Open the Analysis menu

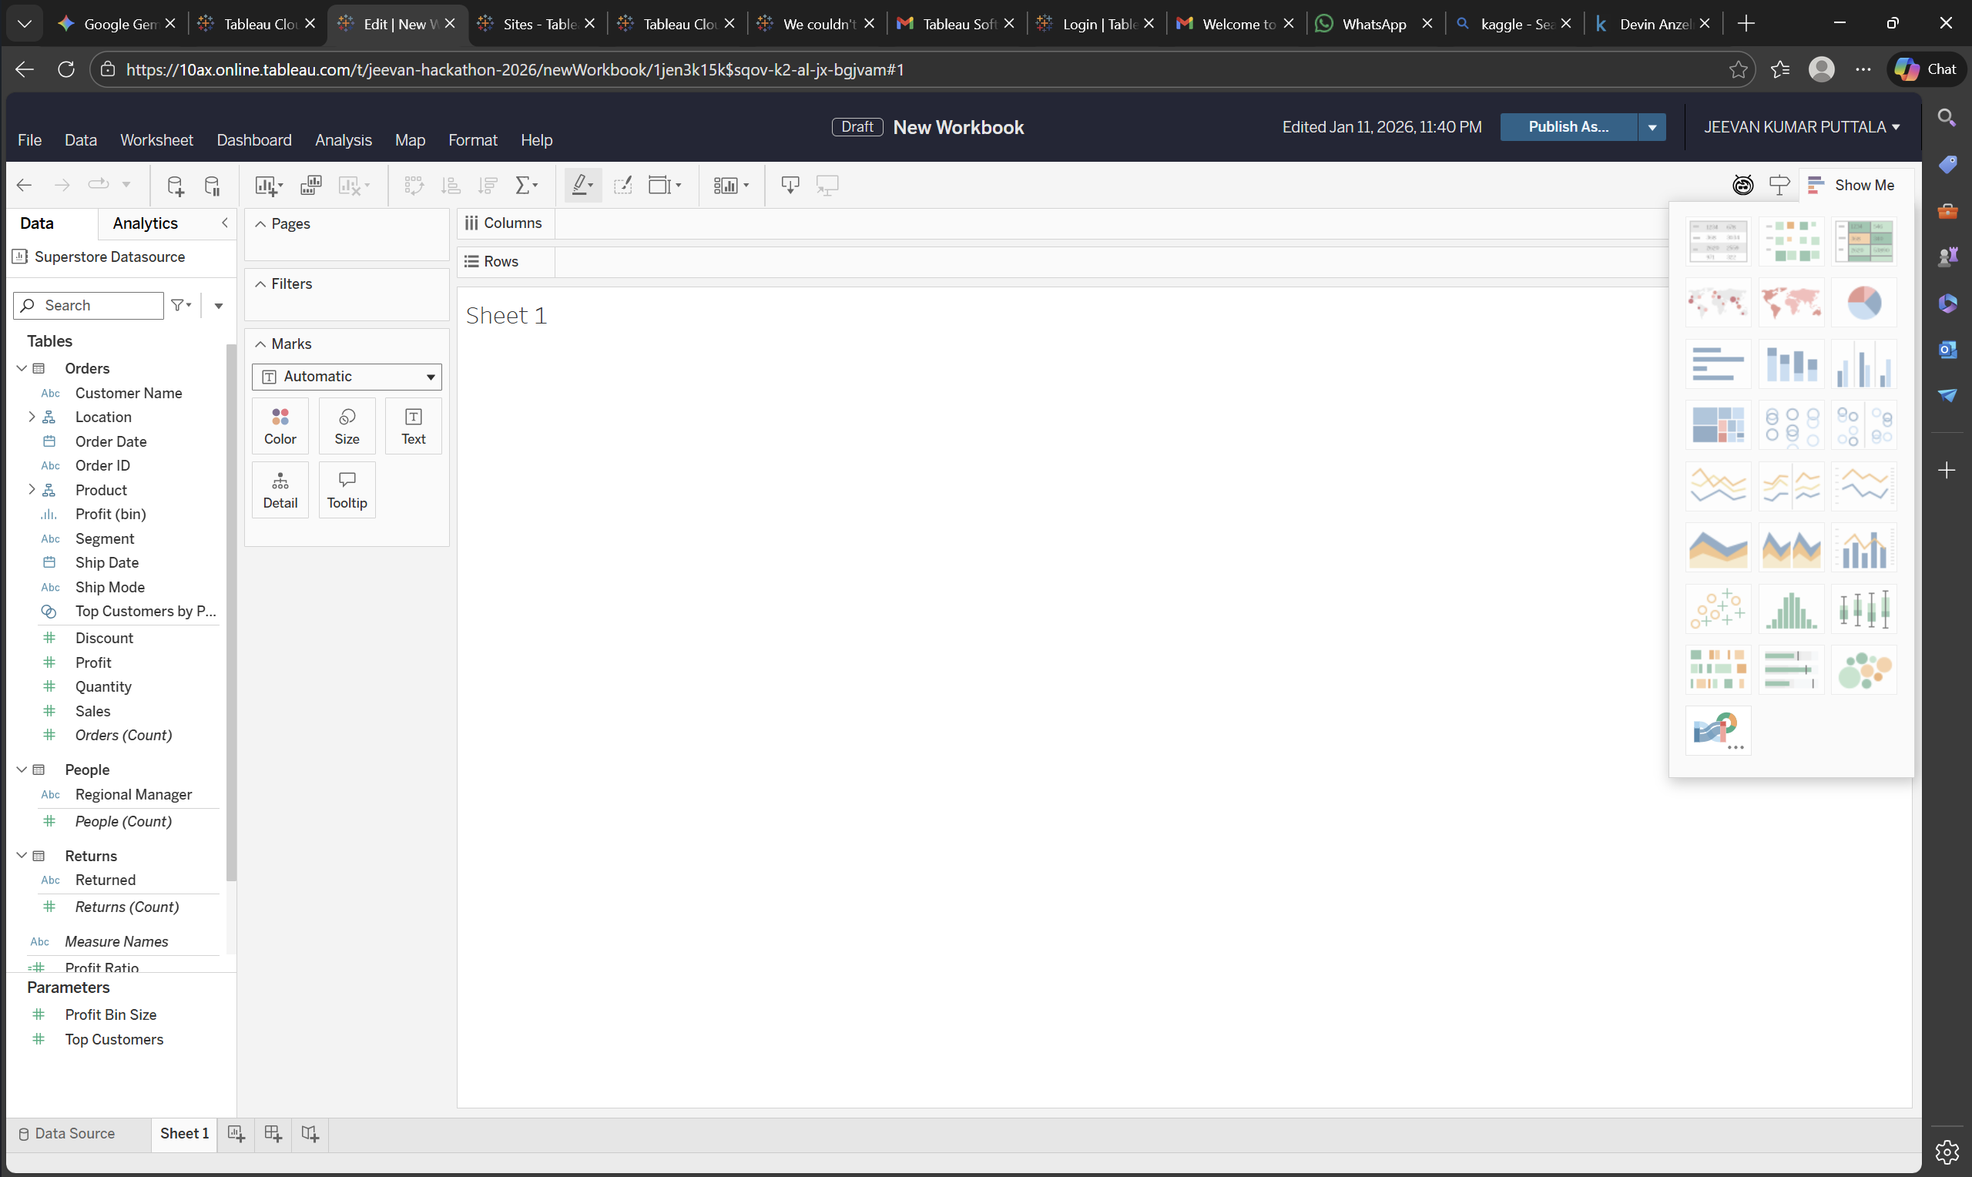[344, 139]
